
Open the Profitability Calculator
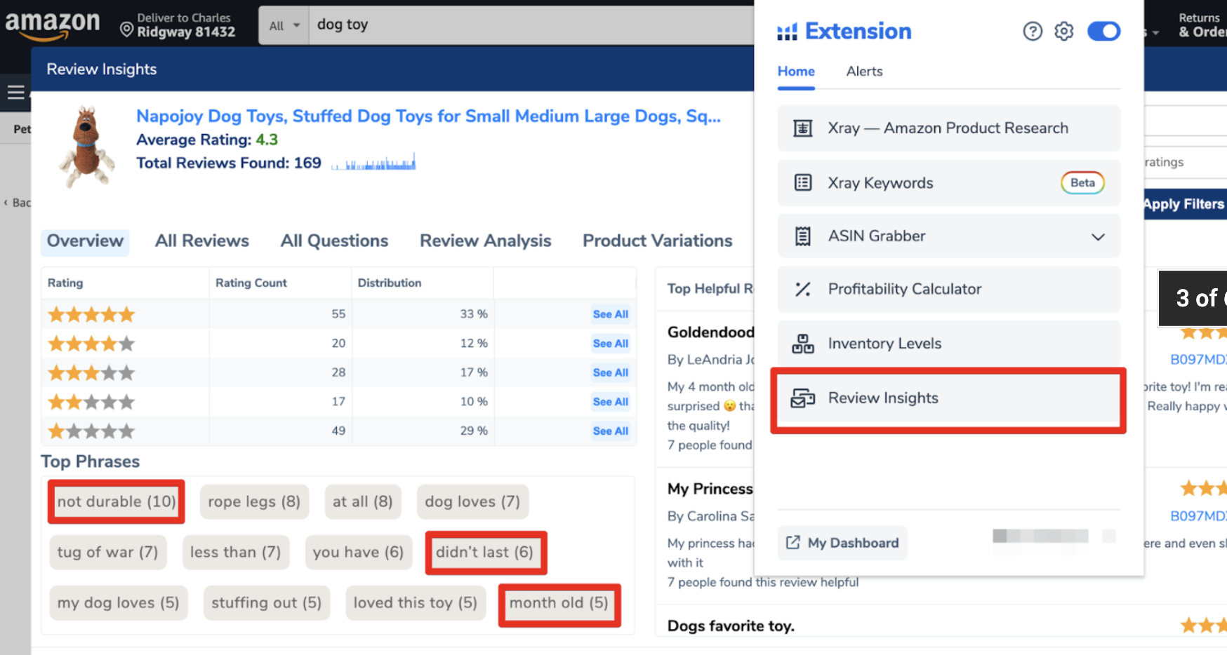948,289
